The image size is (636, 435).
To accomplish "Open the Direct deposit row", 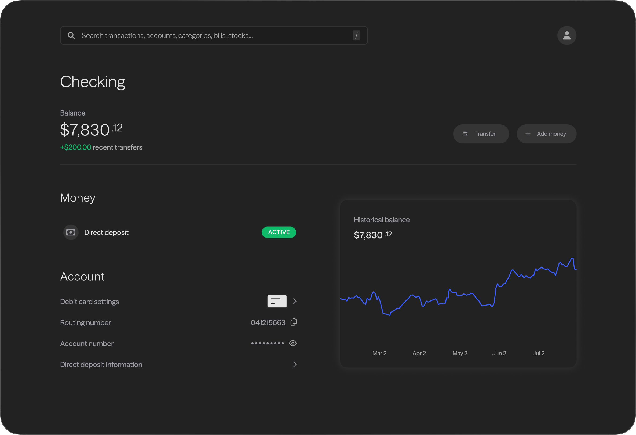I will tap(106, 232).
